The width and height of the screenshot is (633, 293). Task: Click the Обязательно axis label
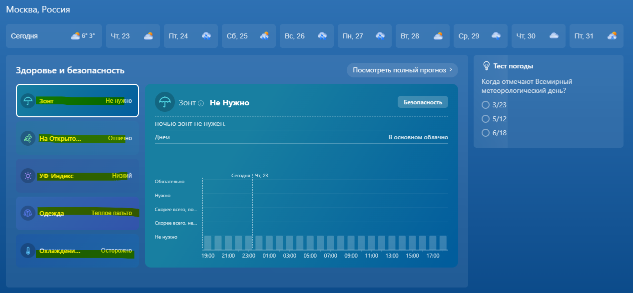coord(170,182)
